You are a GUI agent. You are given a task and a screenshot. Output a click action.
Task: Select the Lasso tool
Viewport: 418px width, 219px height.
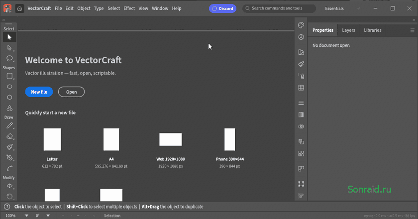(x=9, y=58)
